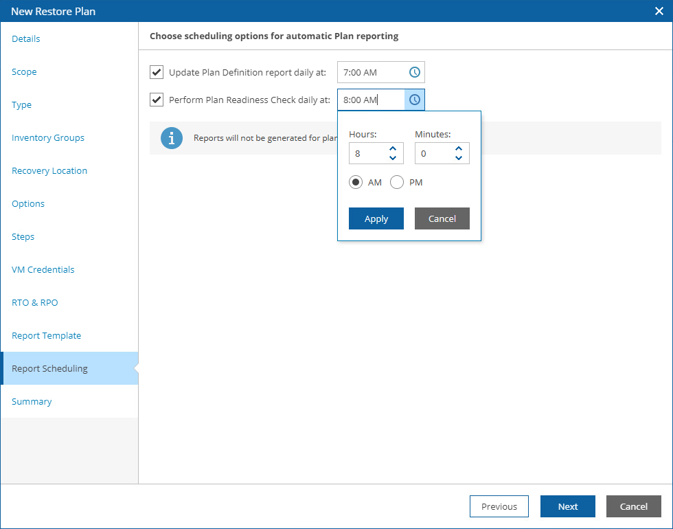Viewport: 673px width, 529px height.
Task: Uncheck Update Plan Definition report daily
Action: point(157,72)
